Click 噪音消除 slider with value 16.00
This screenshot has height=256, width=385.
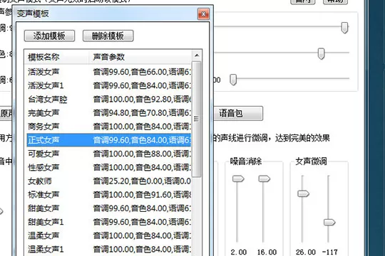[x=265, y=178]
